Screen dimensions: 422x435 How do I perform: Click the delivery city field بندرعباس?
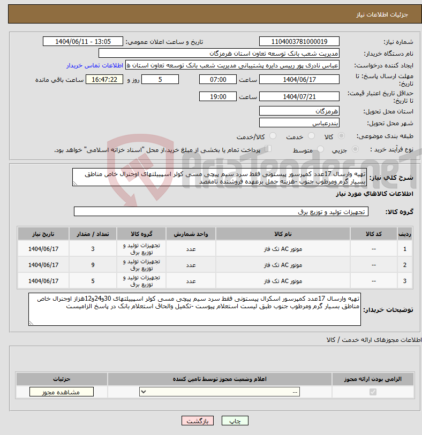(x=299, y=123)
